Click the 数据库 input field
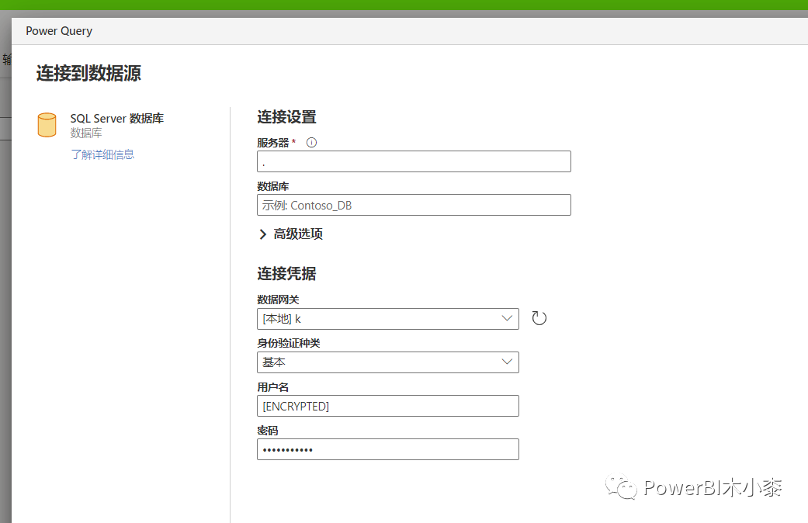The image size is (808, 523). point(414,205)
